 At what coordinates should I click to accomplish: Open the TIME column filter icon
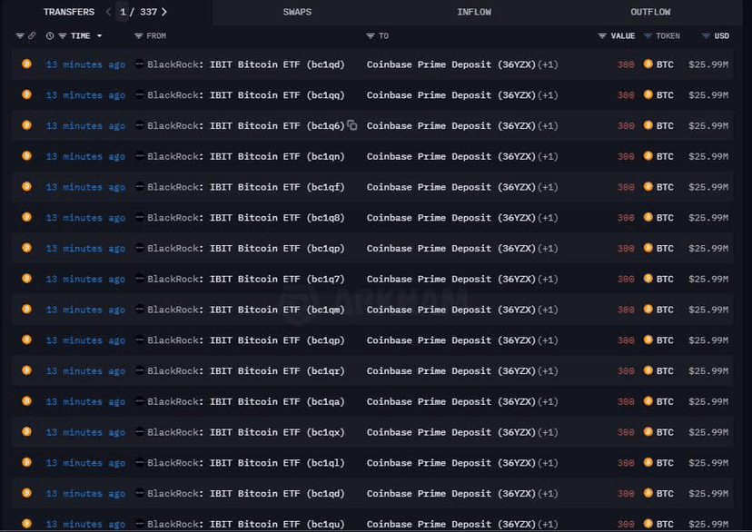click(x=63, y=36)
